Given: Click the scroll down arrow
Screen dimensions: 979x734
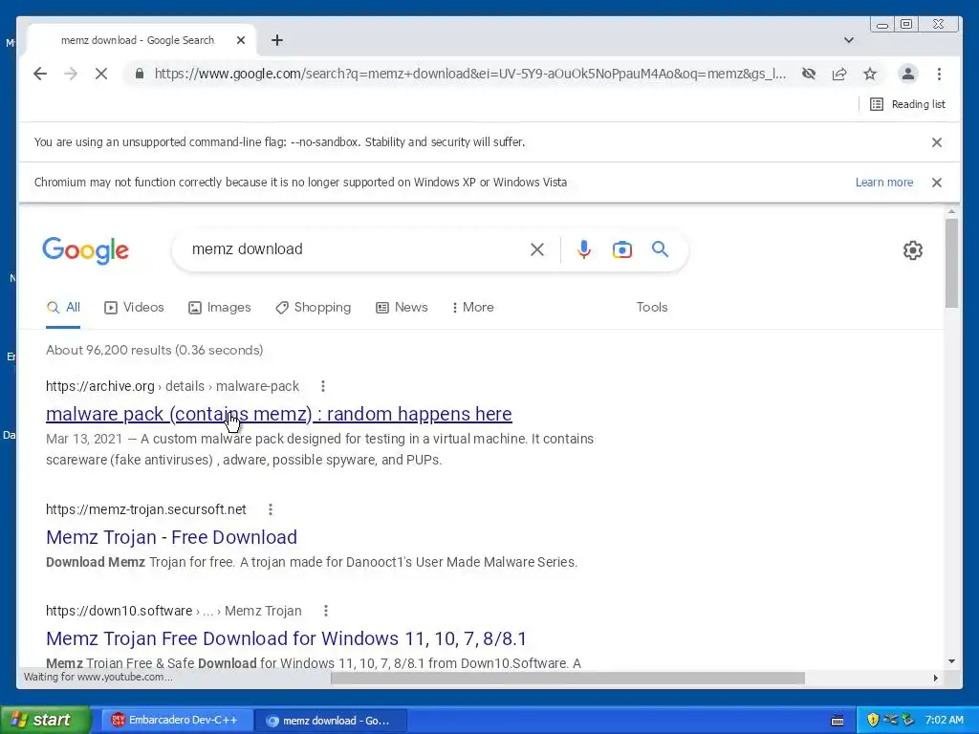Looking at the screenshot, I should point(951,661).
